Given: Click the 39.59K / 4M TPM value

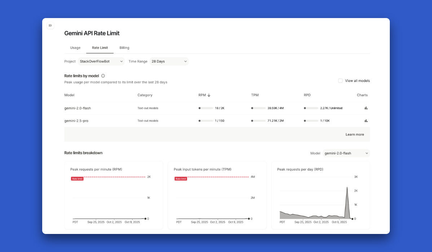Looking at the screenshot, I should [275, 108].
